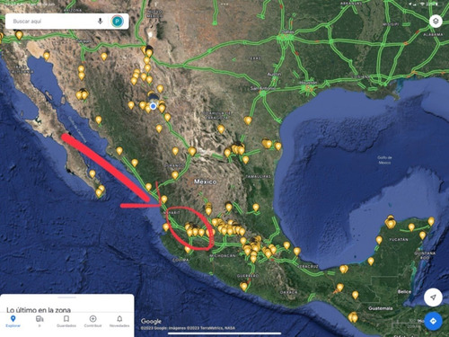Select the yellow pin near Guerrero coast

(244, 287)
